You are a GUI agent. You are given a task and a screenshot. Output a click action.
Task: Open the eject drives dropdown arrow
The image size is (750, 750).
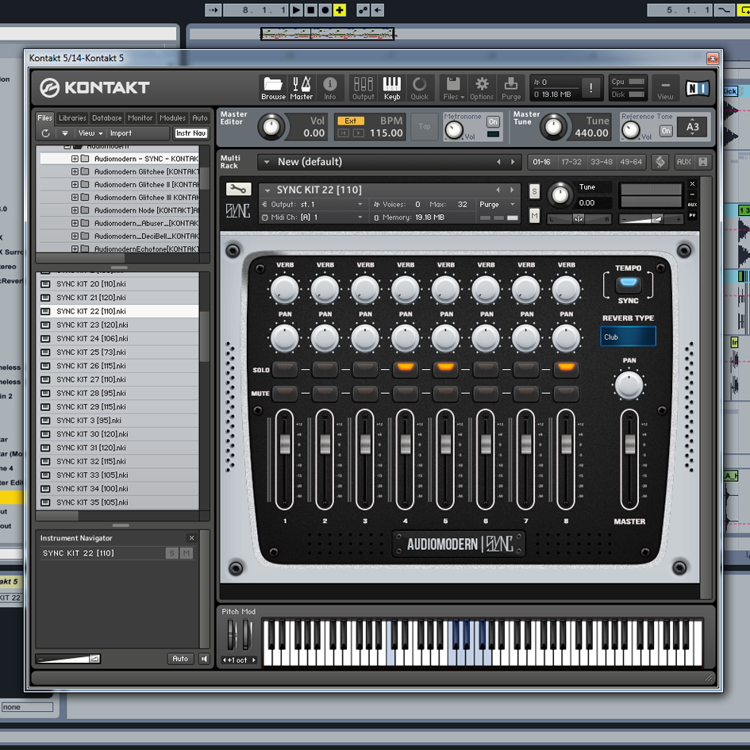[x=64, y=133]
